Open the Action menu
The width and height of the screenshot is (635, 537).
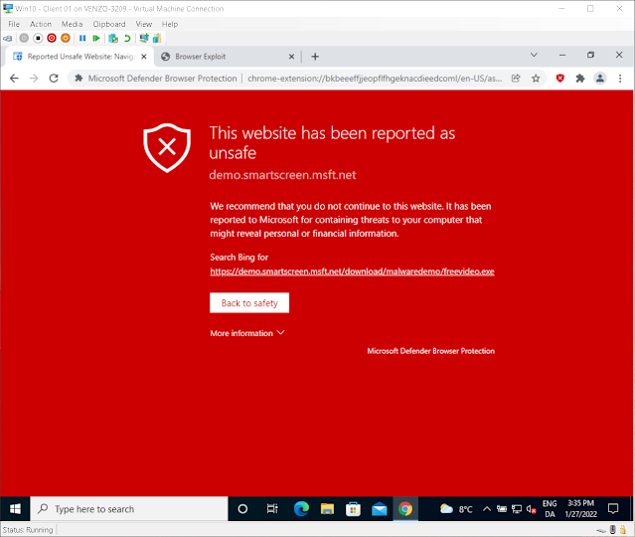(41, 24)
